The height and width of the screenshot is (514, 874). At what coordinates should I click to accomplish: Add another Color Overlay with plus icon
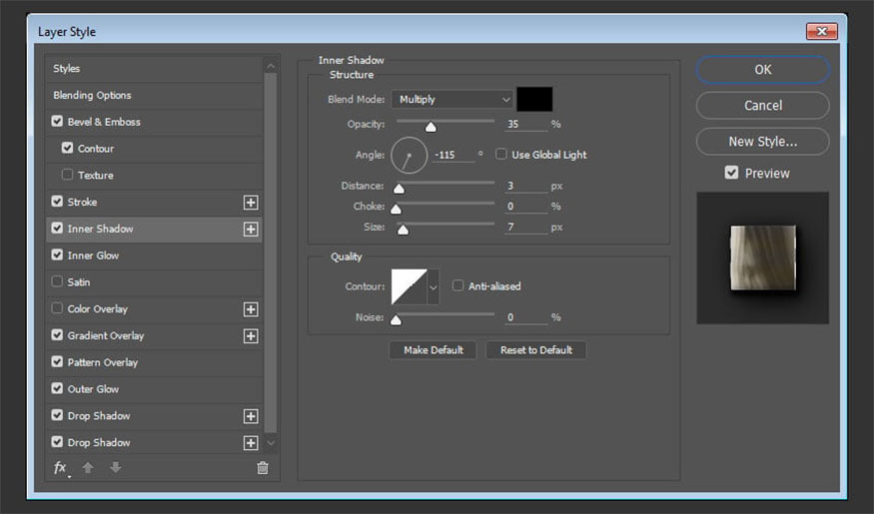pyautogui.click(x=251, y=309)
